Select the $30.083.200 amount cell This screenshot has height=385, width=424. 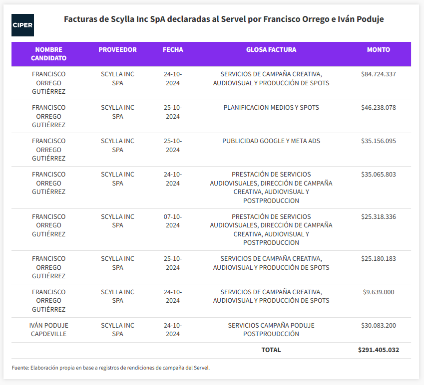tap(378, 325)
